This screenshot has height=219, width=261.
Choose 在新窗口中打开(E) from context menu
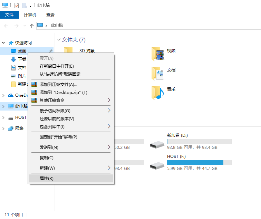pos(71,66)
